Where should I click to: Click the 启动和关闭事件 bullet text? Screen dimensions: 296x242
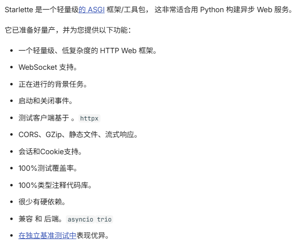tap(45, 101)
